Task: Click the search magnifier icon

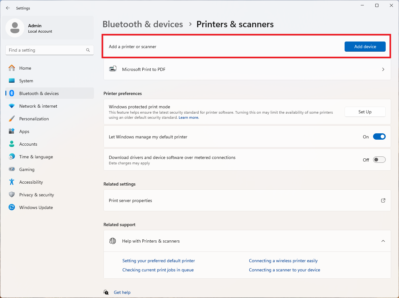Action: 88,50
